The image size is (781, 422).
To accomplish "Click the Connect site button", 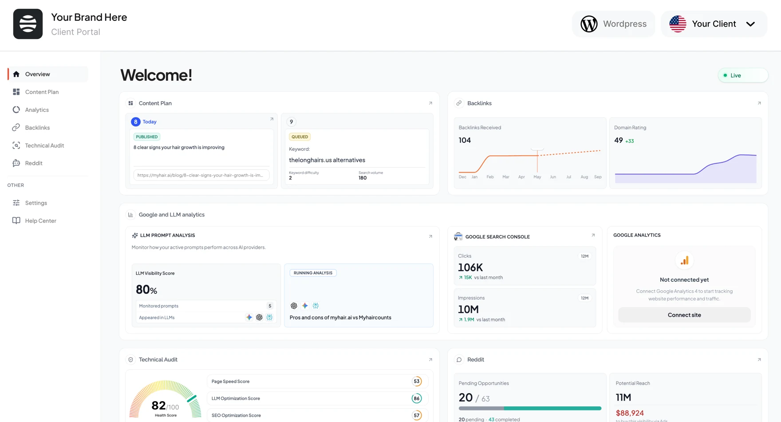I will 684,315.
